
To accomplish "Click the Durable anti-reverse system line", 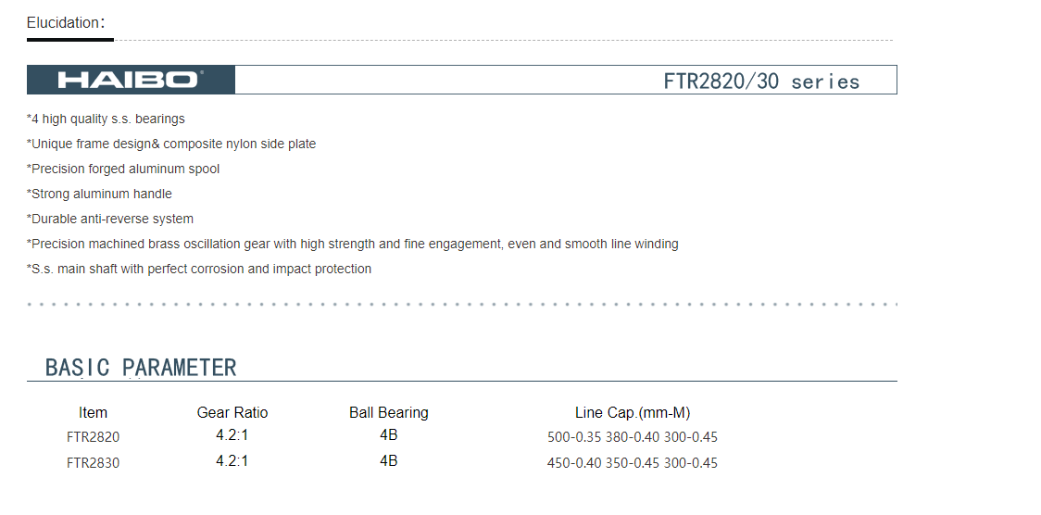I will coord(110,219).
